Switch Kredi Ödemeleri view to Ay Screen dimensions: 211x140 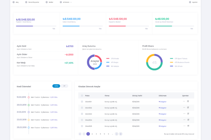click(x=64, y=86)
